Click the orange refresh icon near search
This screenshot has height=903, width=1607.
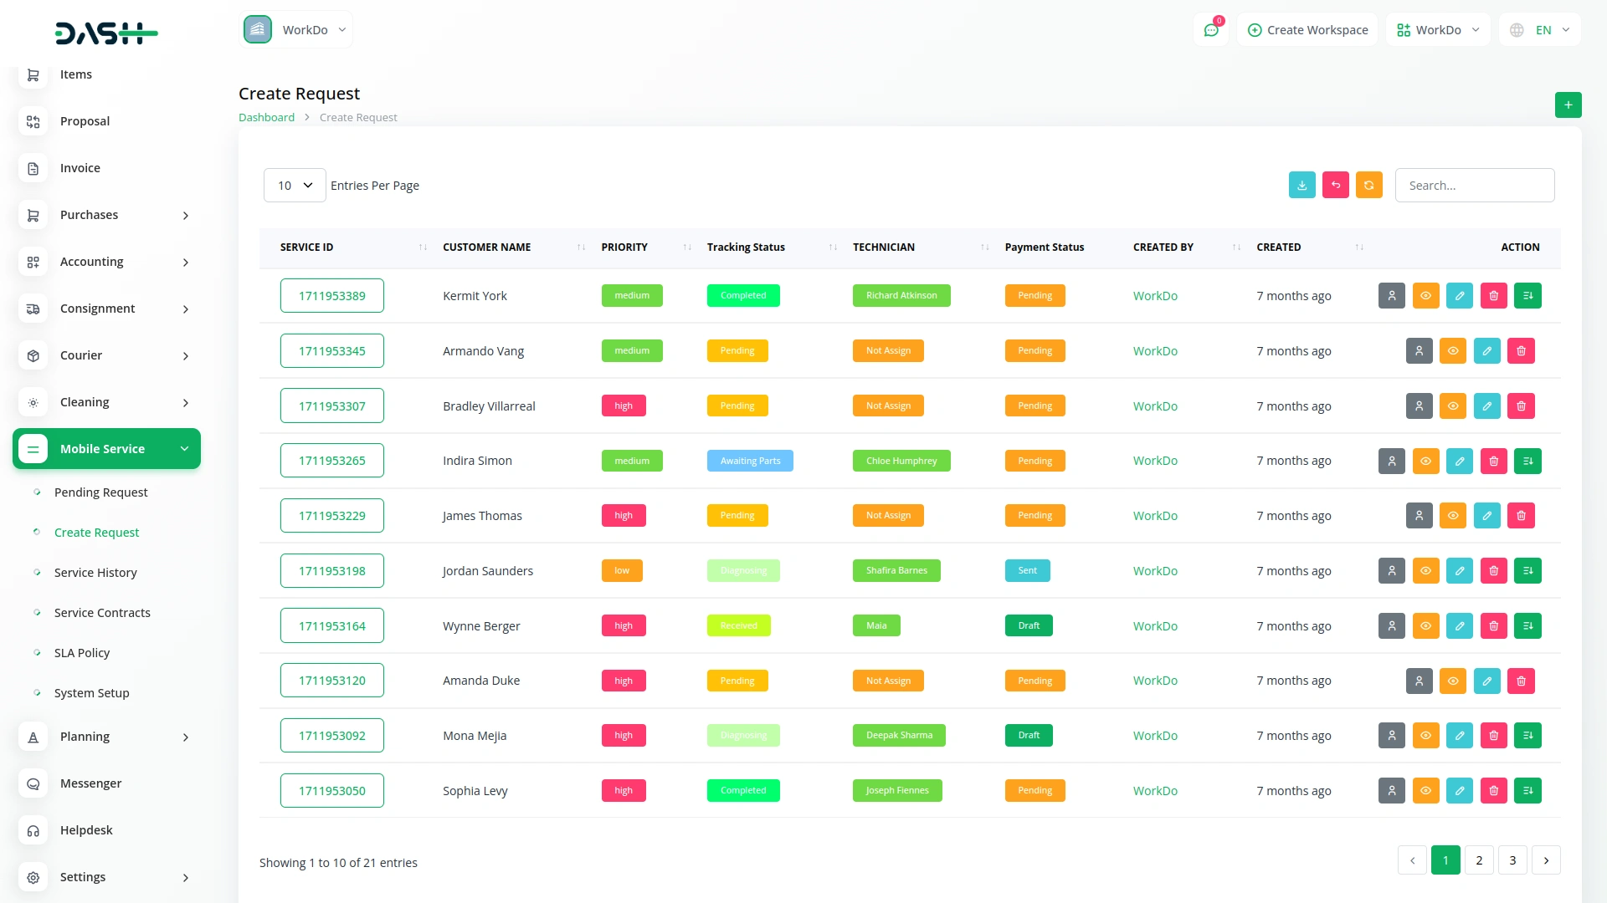coord(1368,186)
